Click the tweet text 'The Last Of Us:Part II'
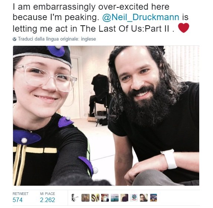Image resolution: width=213 pixels, height=208 pixels. click(x=125, y=29)
